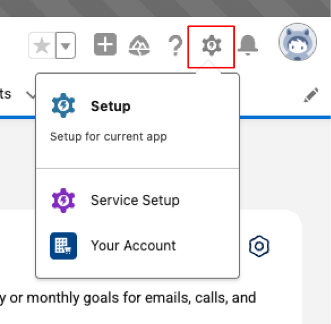Viewport: 331px width, 324px height.
Task: Toggle the favorite star for this page
Action: (41, 46)
